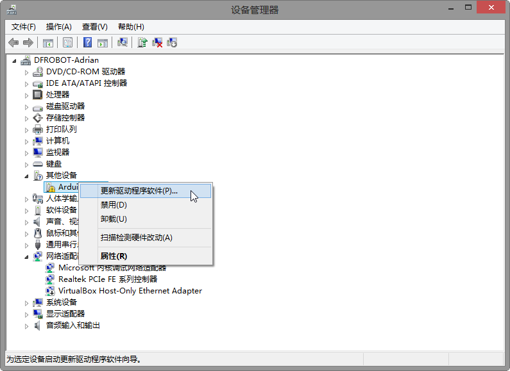Select the Realtek PCIe FE 系列控制器 device
Viewport: 510px width, 371px height.
click(x=107, y=279)
